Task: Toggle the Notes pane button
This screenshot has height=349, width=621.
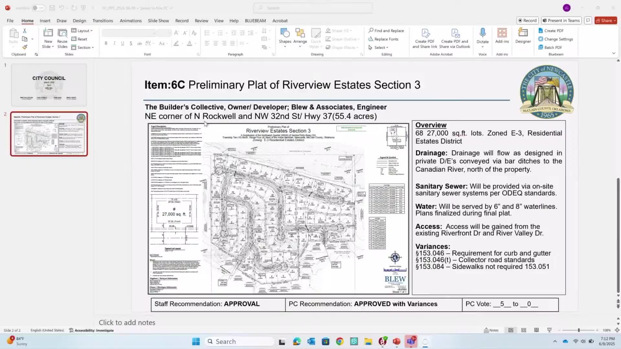Action: 491,330
